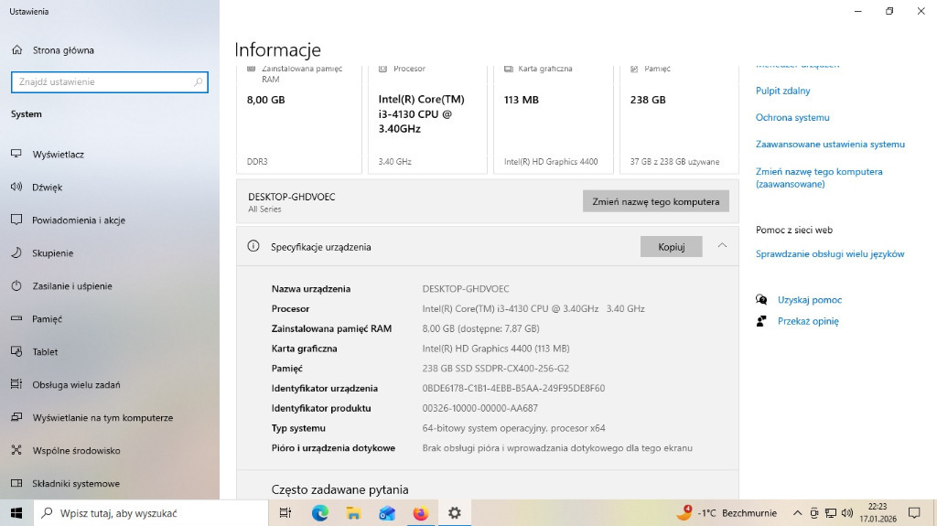The height and width of the screenshot is (526, 937).
Task: Click the Często zadawane pytania heading
Action: point(340,489)
